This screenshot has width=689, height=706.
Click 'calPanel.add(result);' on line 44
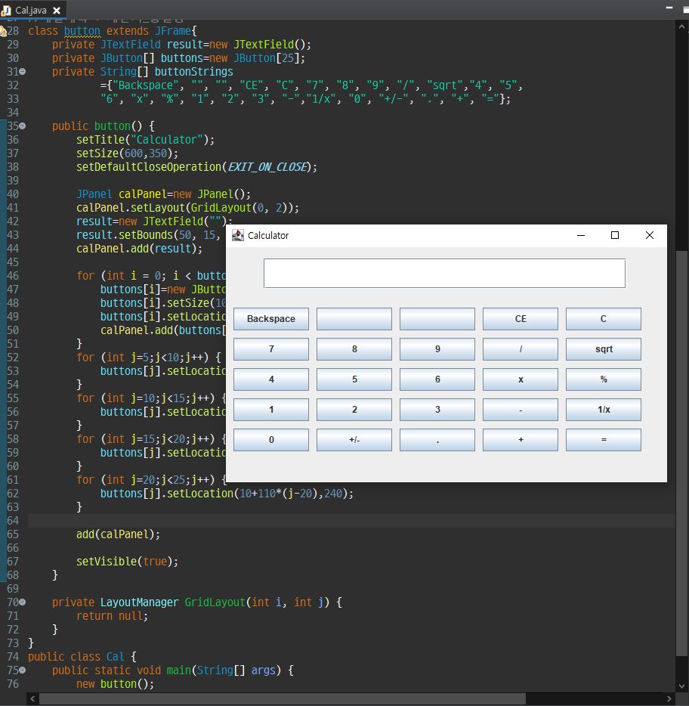pyautogui.click(x=140, y=249)
